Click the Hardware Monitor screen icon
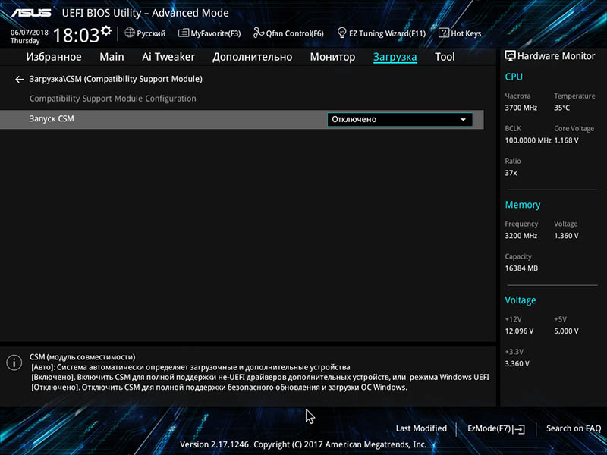 (x=510, y=56)
